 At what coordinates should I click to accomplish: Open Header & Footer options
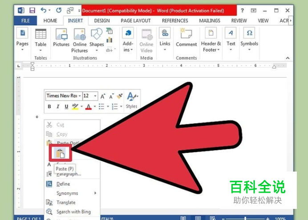click(x=211, y=40)
